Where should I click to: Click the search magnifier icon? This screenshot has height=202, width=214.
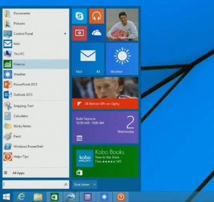coord(65,184)
